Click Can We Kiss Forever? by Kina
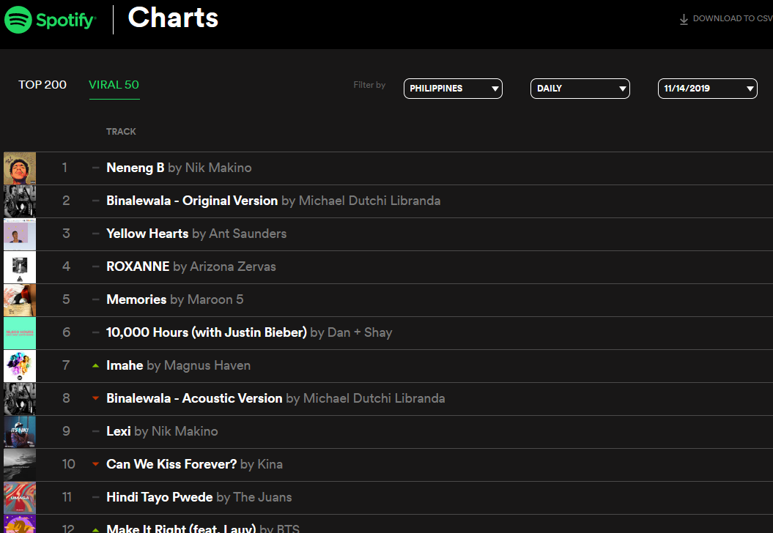This screenshot has width=773, height=533. click(194, 464)
